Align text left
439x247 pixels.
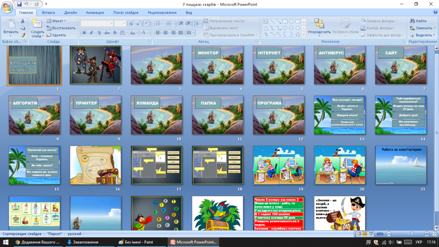[158, 33]
